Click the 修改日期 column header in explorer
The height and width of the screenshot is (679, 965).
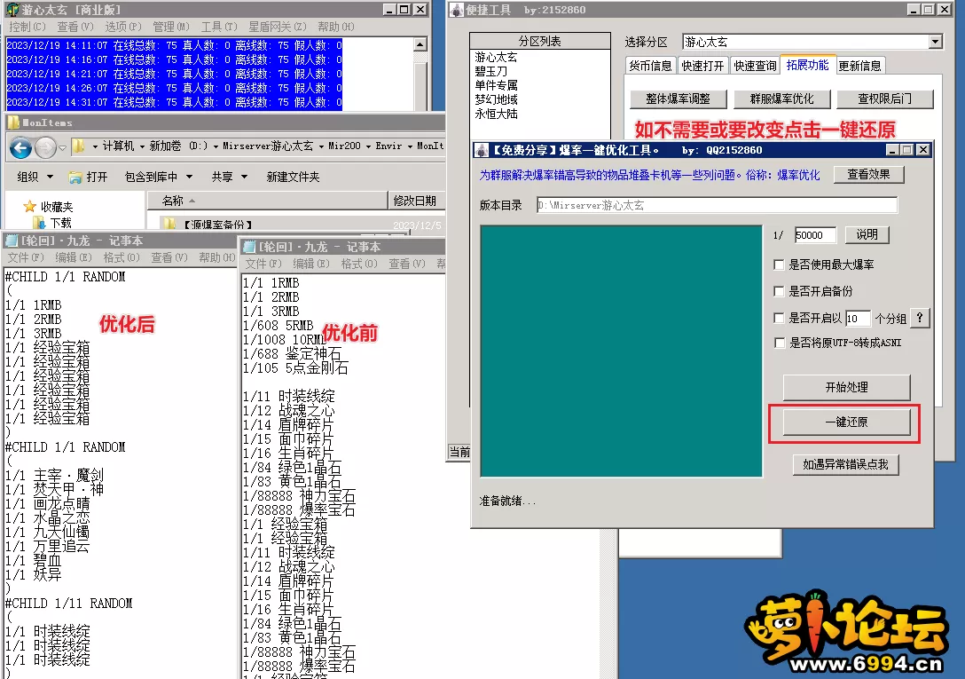tap(416, 201)
